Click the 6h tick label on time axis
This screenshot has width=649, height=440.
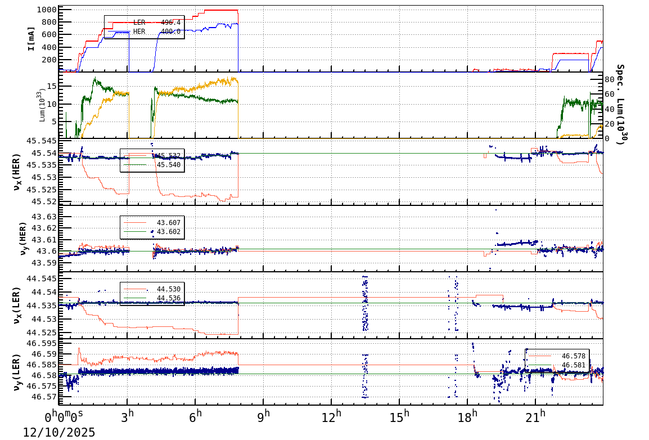(195, 416)
